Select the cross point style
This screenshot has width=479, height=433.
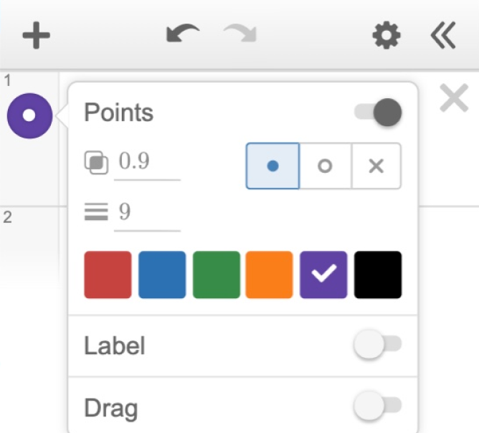[376, 166]
